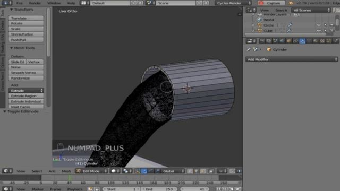Click the Shrink/Fatten button
This screenshot has width=340, height=191.
(x=26, y=34)
